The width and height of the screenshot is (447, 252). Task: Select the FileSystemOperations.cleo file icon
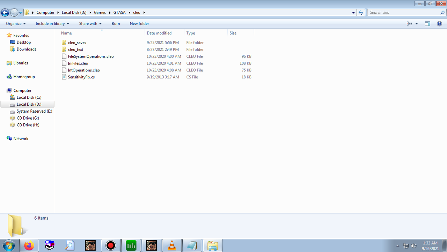(x=64, y=56)
